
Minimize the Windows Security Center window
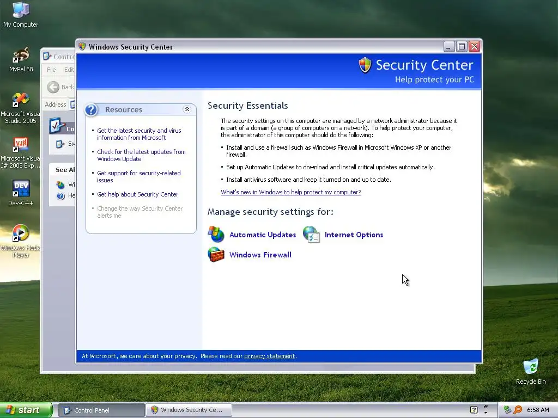coord(449,47)
